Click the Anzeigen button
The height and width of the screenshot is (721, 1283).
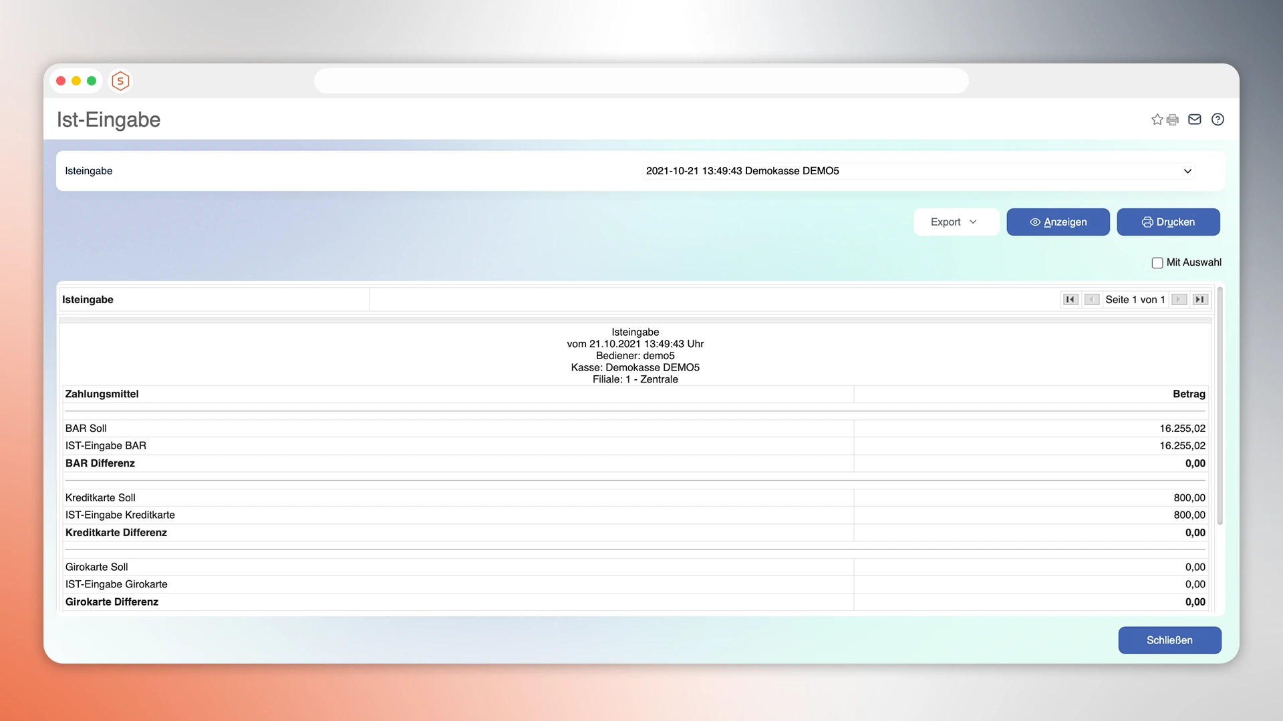point(1058,222)
